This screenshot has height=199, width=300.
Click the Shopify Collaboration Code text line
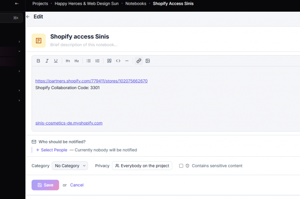pos(68,88)
